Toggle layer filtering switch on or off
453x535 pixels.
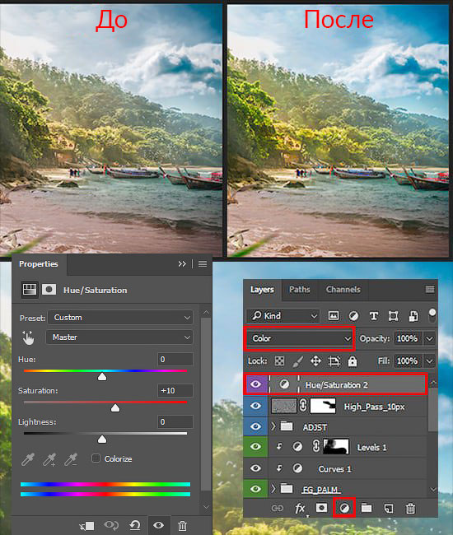(432, 315)
